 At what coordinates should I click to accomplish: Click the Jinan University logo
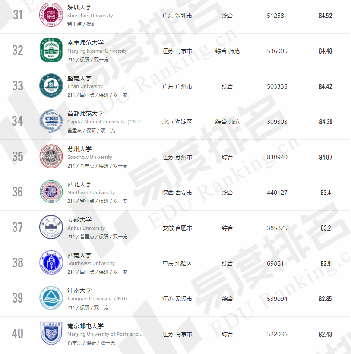point(51,86)
